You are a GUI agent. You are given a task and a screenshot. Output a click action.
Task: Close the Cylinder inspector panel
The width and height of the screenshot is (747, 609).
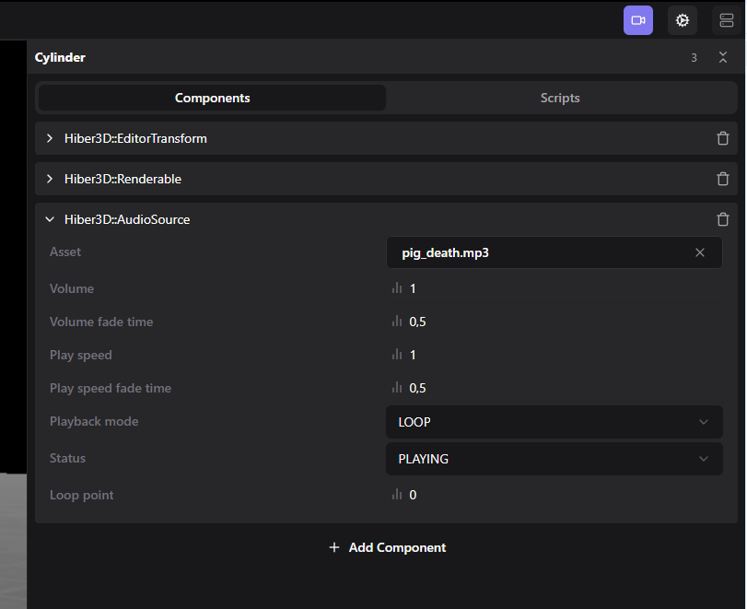point(723,57)
